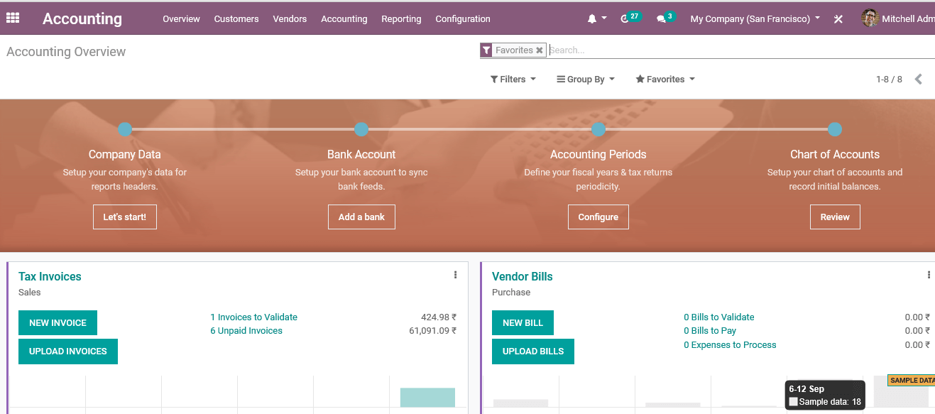Open the Customers menu

(x=236, y=19)
